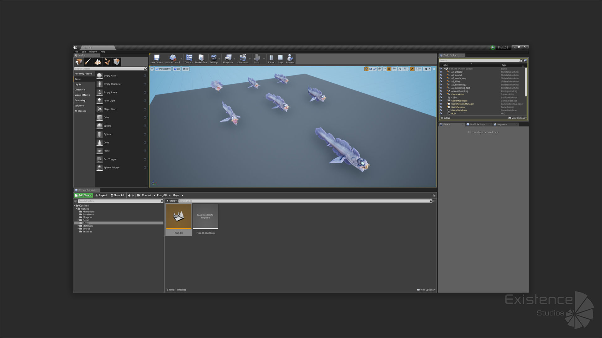Screen dimensions: 602x338
Task: Click the Save Current toolbar icon
Action: point(156,58)
